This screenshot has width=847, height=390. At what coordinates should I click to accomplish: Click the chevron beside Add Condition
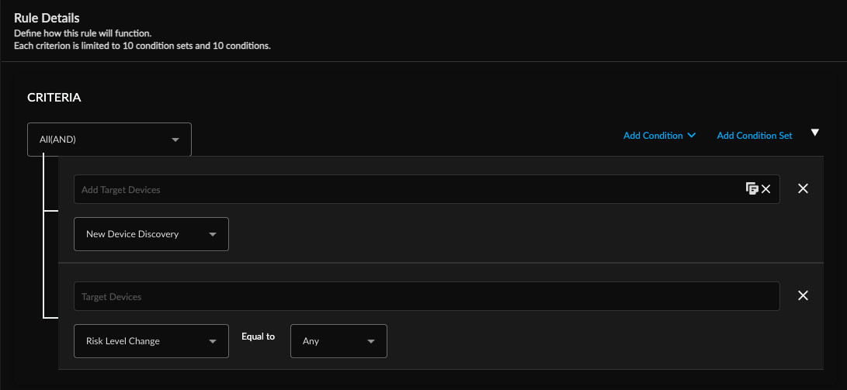click(x=692, y=136)
